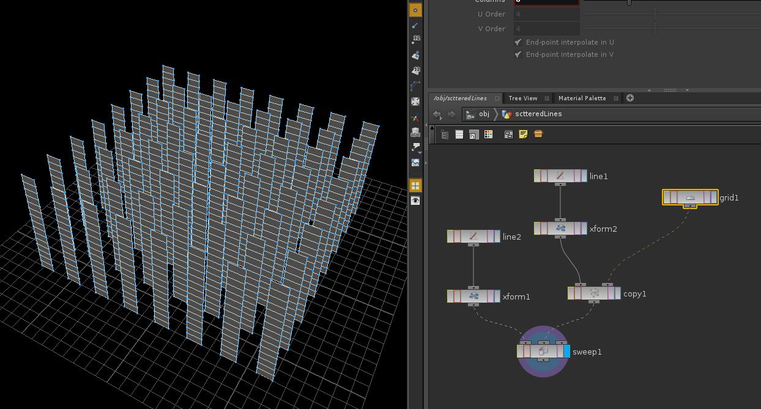Click the pane divider grip handle

click(669, 90)
